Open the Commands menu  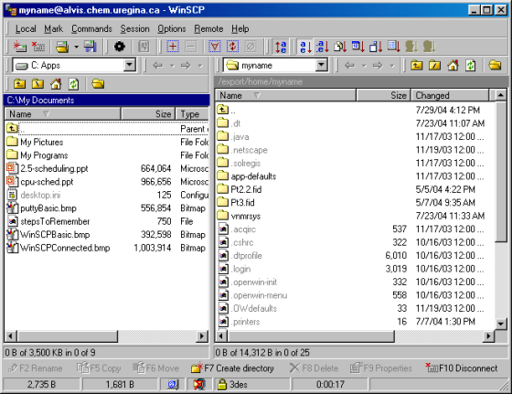point(91,28)
